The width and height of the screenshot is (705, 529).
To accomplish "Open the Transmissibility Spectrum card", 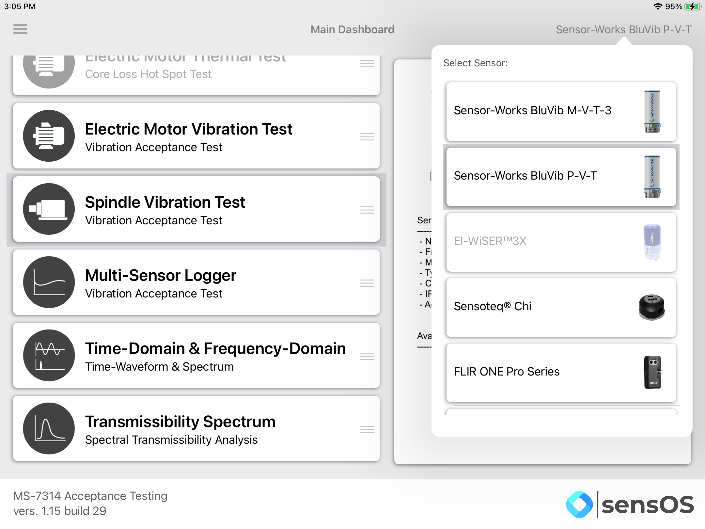I will (x=196, y=428).
